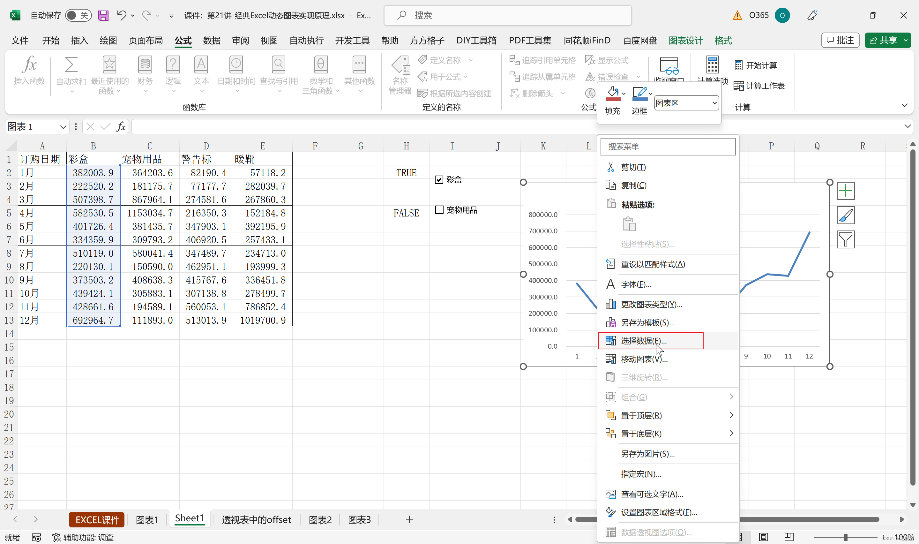Open Logical functions icon
This screenshot has width=919, height=544.
point(173,64)
